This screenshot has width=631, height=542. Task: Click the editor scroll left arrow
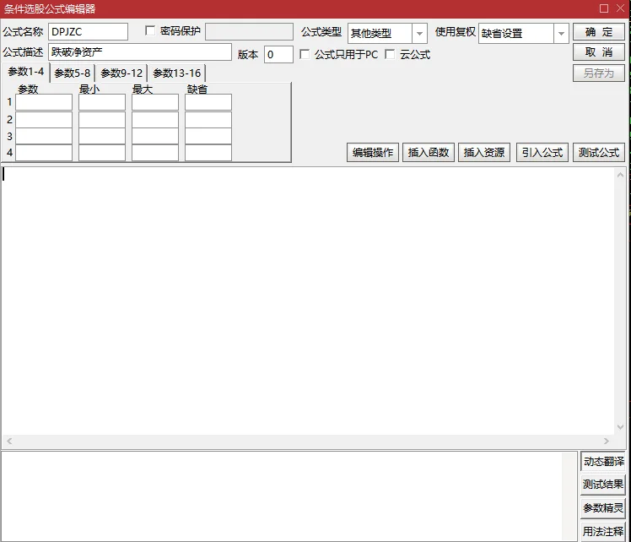click(9, 442)
